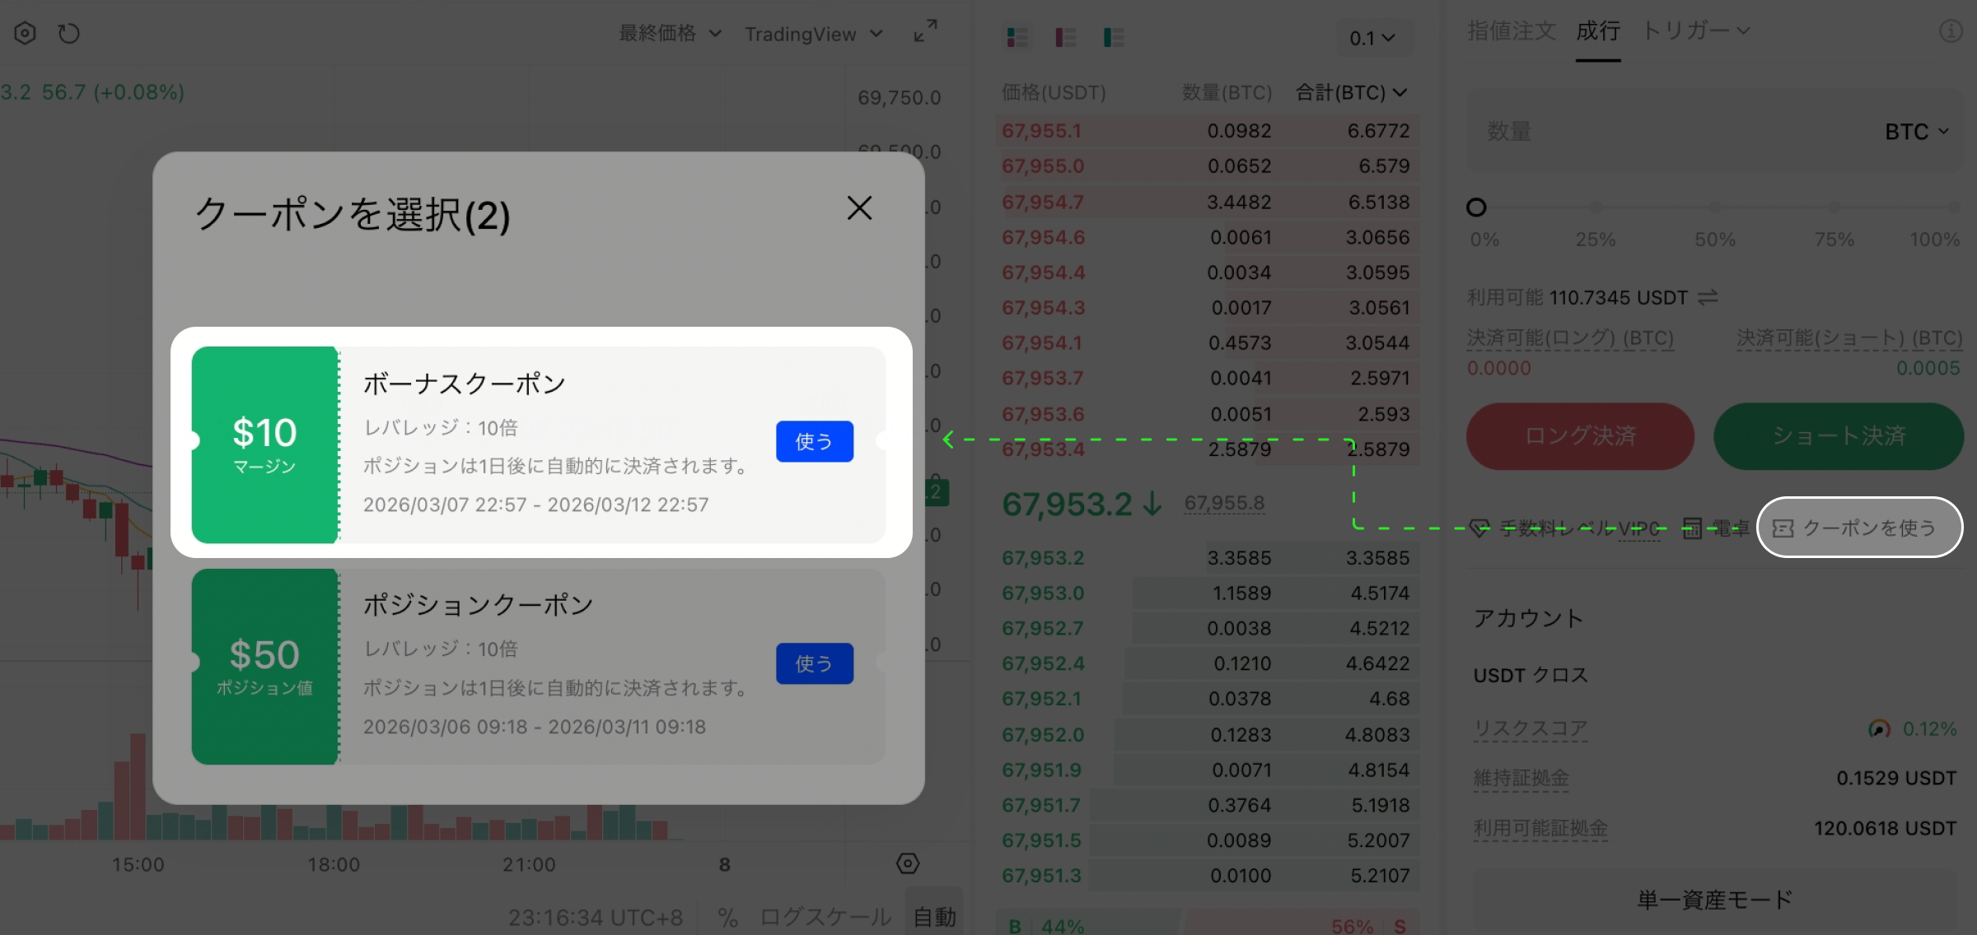Click the ショート決済 button
This screenshot has height=935, width=1977.
click(x=1838, y=436)
